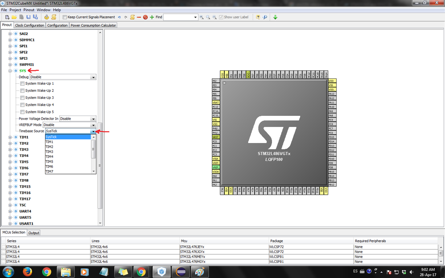Click the Generate Code gear icon
Viewport: 445px width, 278px height.
tap(46, 17)
